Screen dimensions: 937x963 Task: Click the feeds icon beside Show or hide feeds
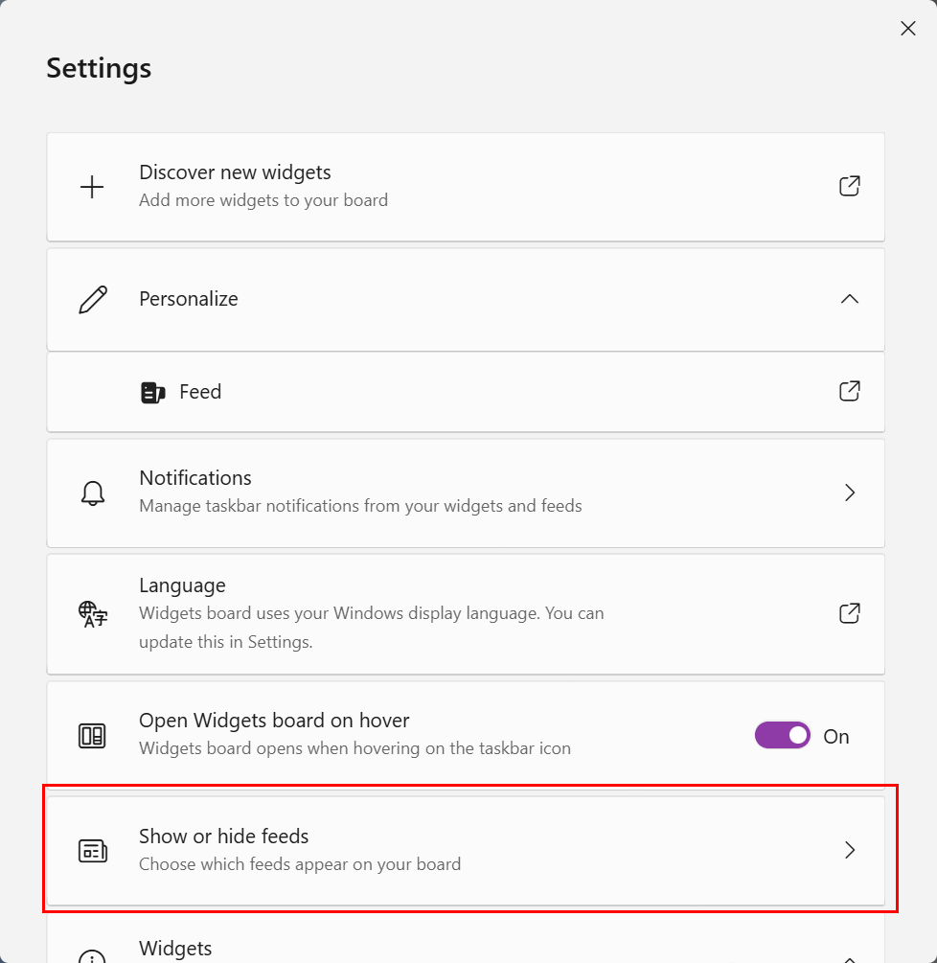(93, 851)
